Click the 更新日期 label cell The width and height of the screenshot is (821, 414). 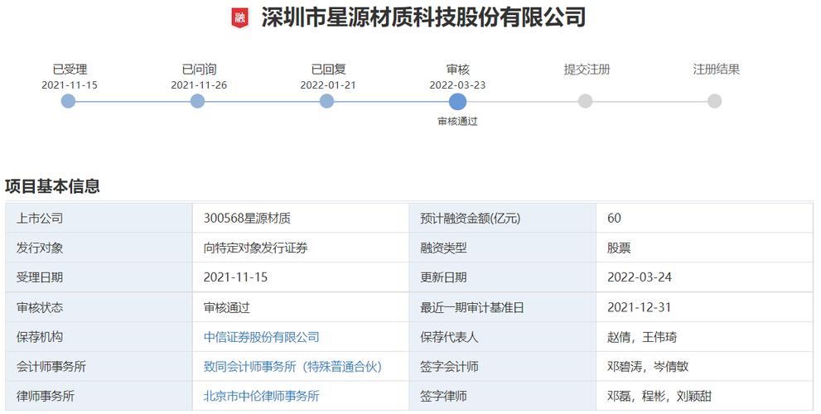503,277
